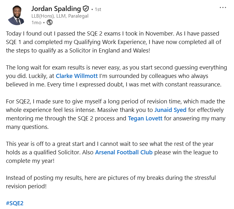Click the 1st connection degree label
Screen dimensions: 234x209
click(98, 9)
